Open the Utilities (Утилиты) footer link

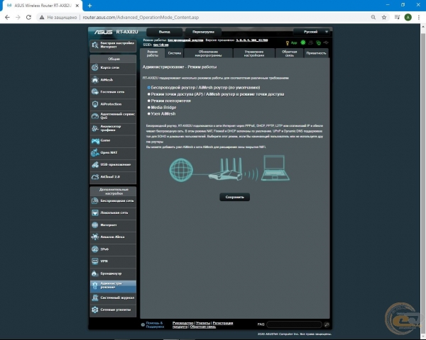(x=203, y=323)
